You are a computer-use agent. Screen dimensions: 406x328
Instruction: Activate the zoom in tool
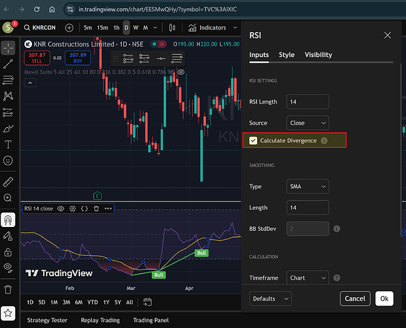click(x=8, y=198)
